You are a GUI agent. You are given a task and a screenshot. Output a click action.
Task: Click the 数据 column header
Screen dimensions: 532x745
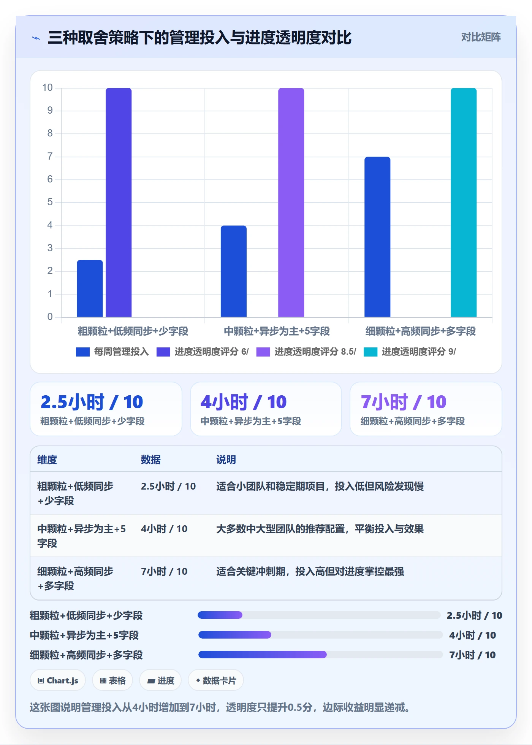coord(151,460)
